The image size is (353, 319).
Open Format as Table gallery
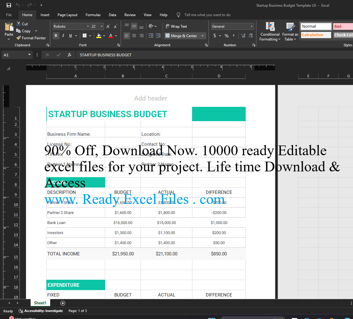pyautogui.click(x=290, y=31)
